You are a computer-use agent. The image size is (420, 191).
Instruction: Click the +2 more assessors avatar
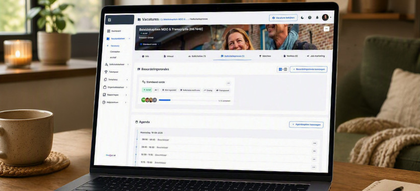coord(154,100)
